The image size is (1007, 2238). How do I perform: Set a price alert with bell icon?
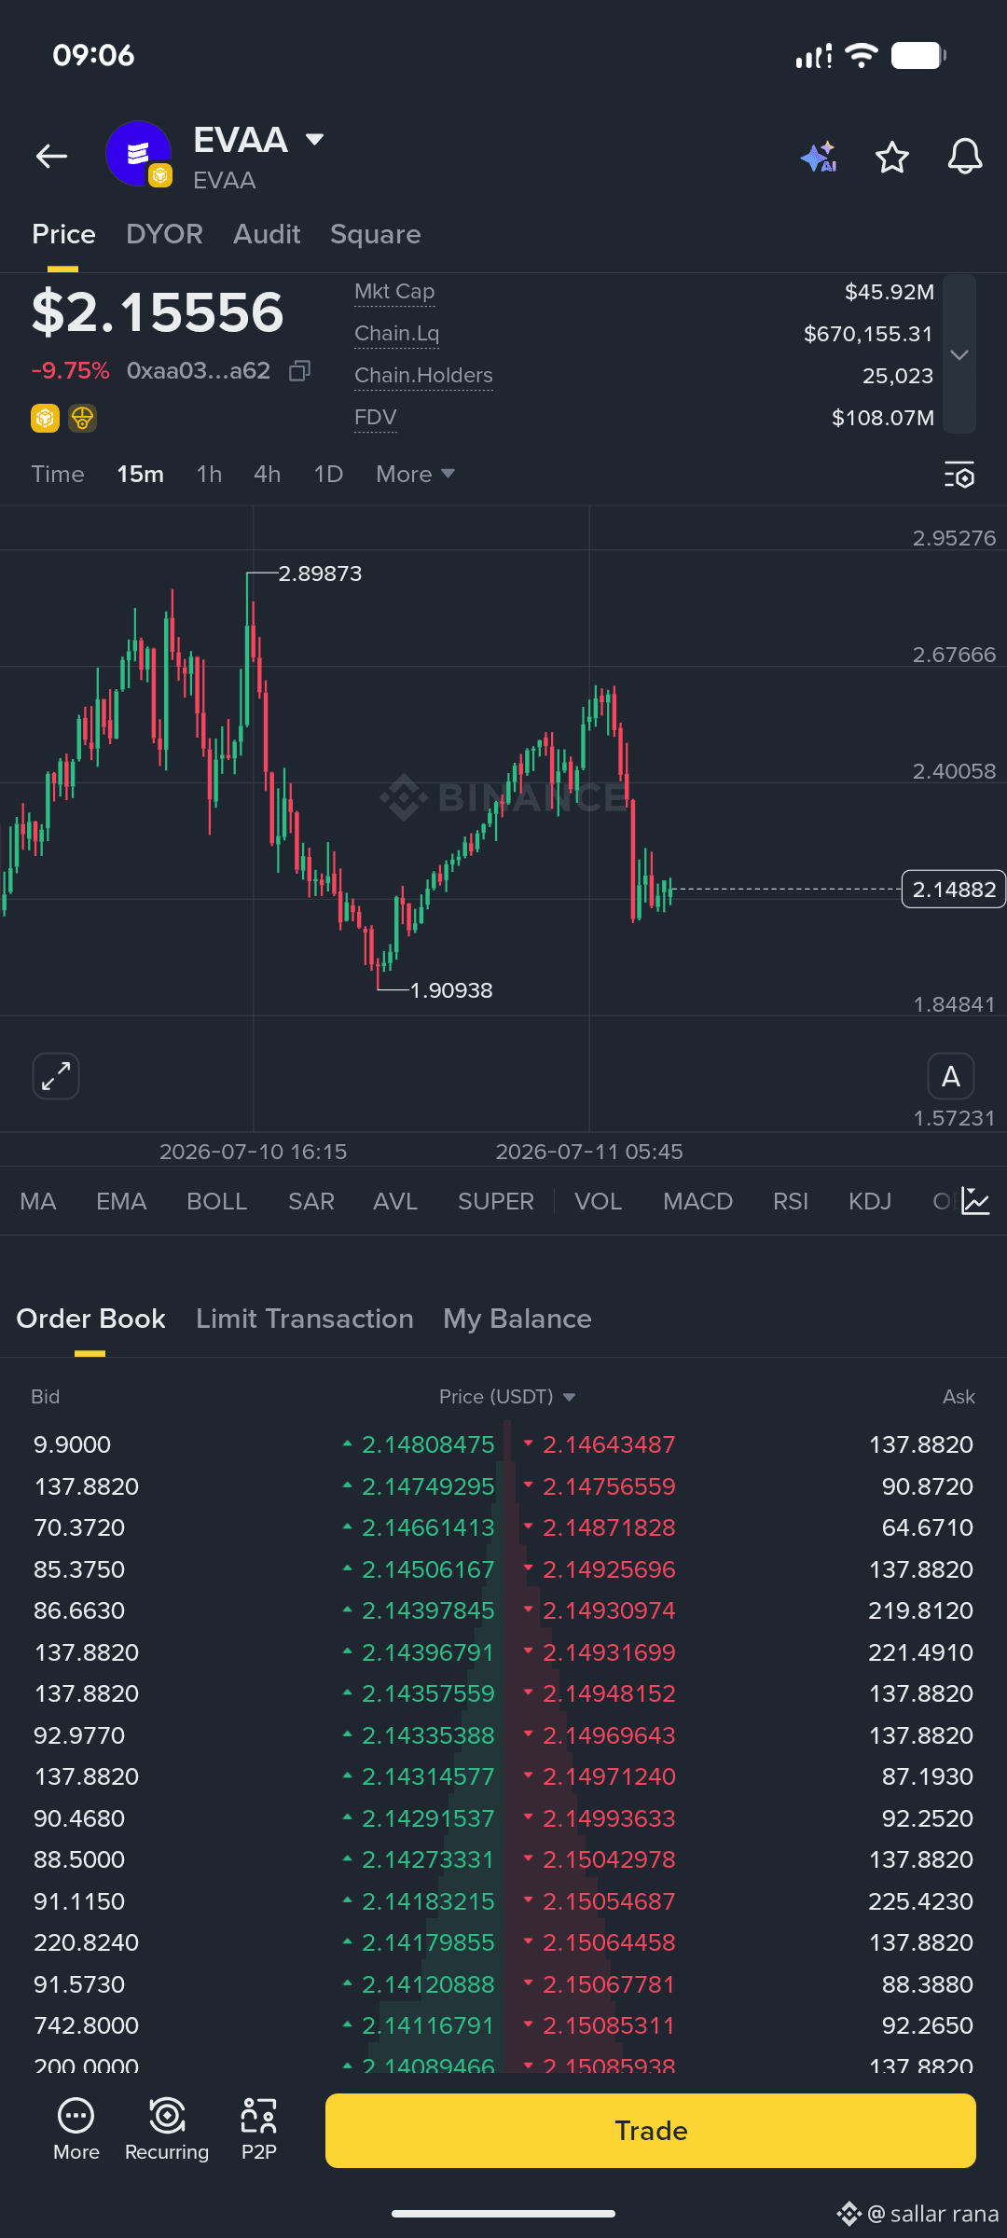[965, 157]
